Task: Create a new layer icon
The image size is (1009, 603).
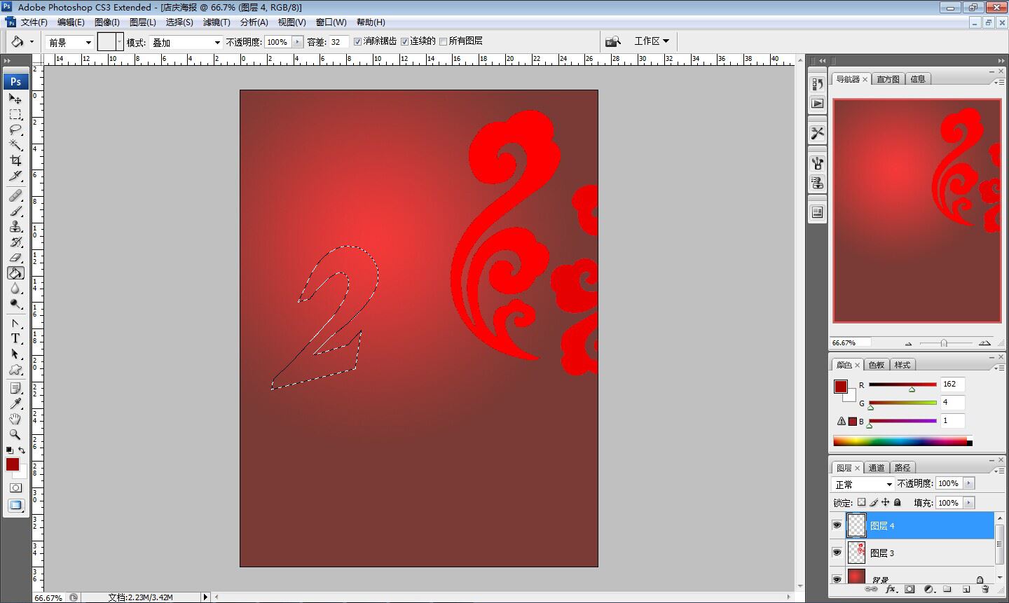Action: 966,590
